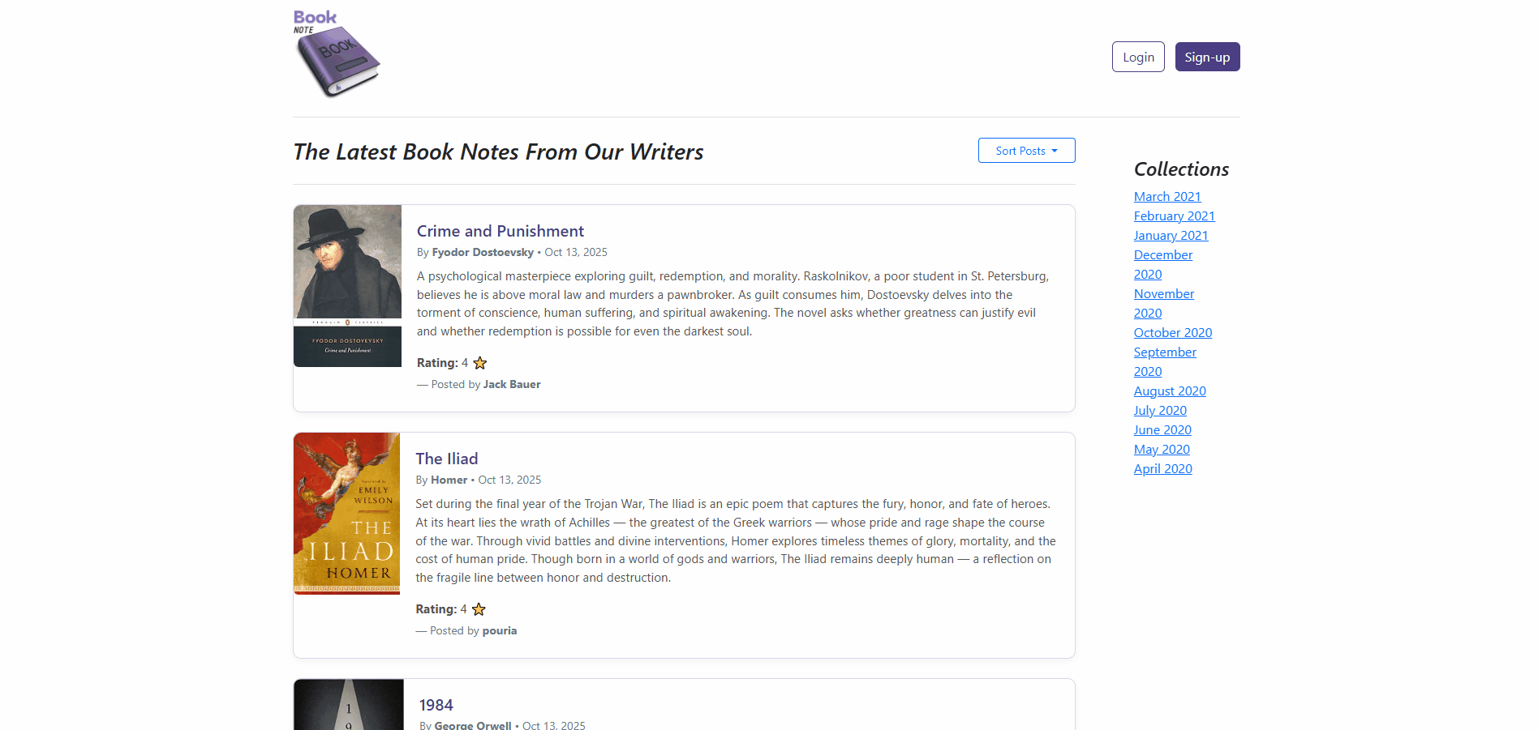Click the star rating icon for Crime and Punishment
The height and width of the screenshot is (730, 1538).
[x=479, y=362]
